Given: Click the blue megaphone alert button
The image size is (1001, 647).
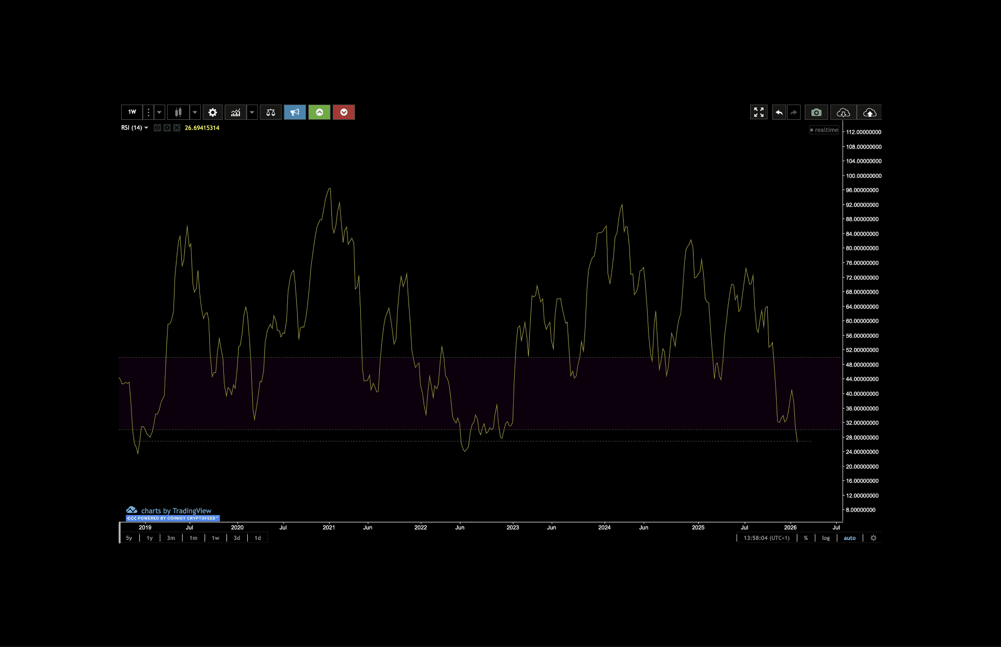Looking at the screenshot, I should (295, 112).
